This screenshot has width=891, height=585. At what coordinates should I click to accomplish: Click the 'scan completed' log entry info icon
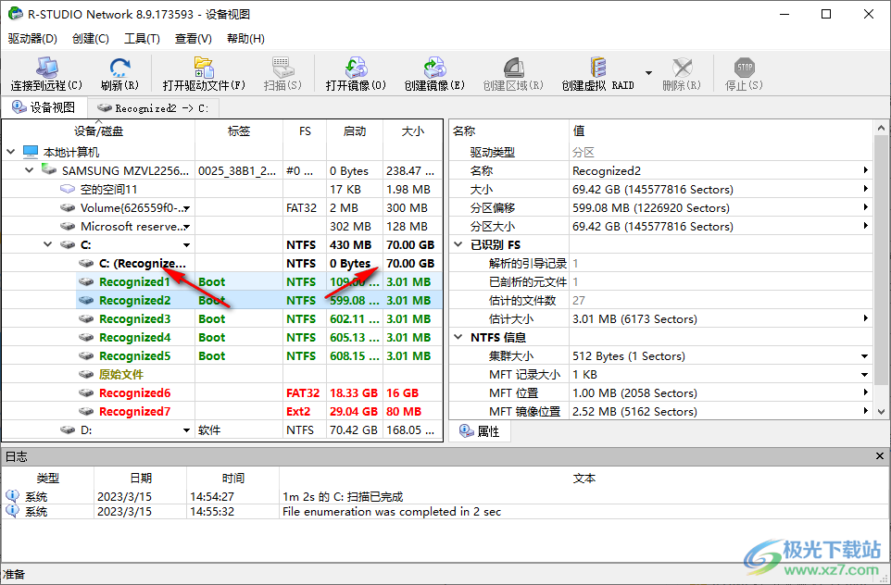point(12,496)
